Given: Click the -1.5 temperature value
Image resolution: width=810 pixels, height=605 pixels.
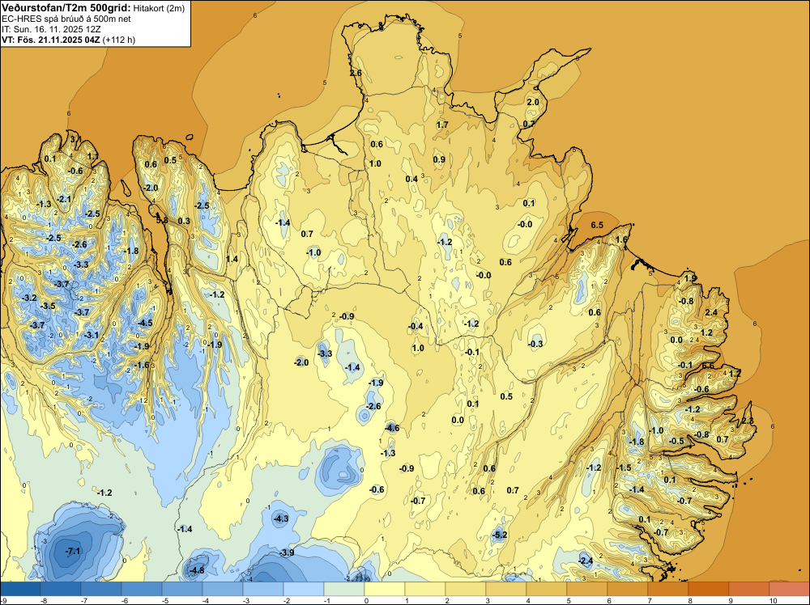Looking at the screenshot, I should 624,467.
